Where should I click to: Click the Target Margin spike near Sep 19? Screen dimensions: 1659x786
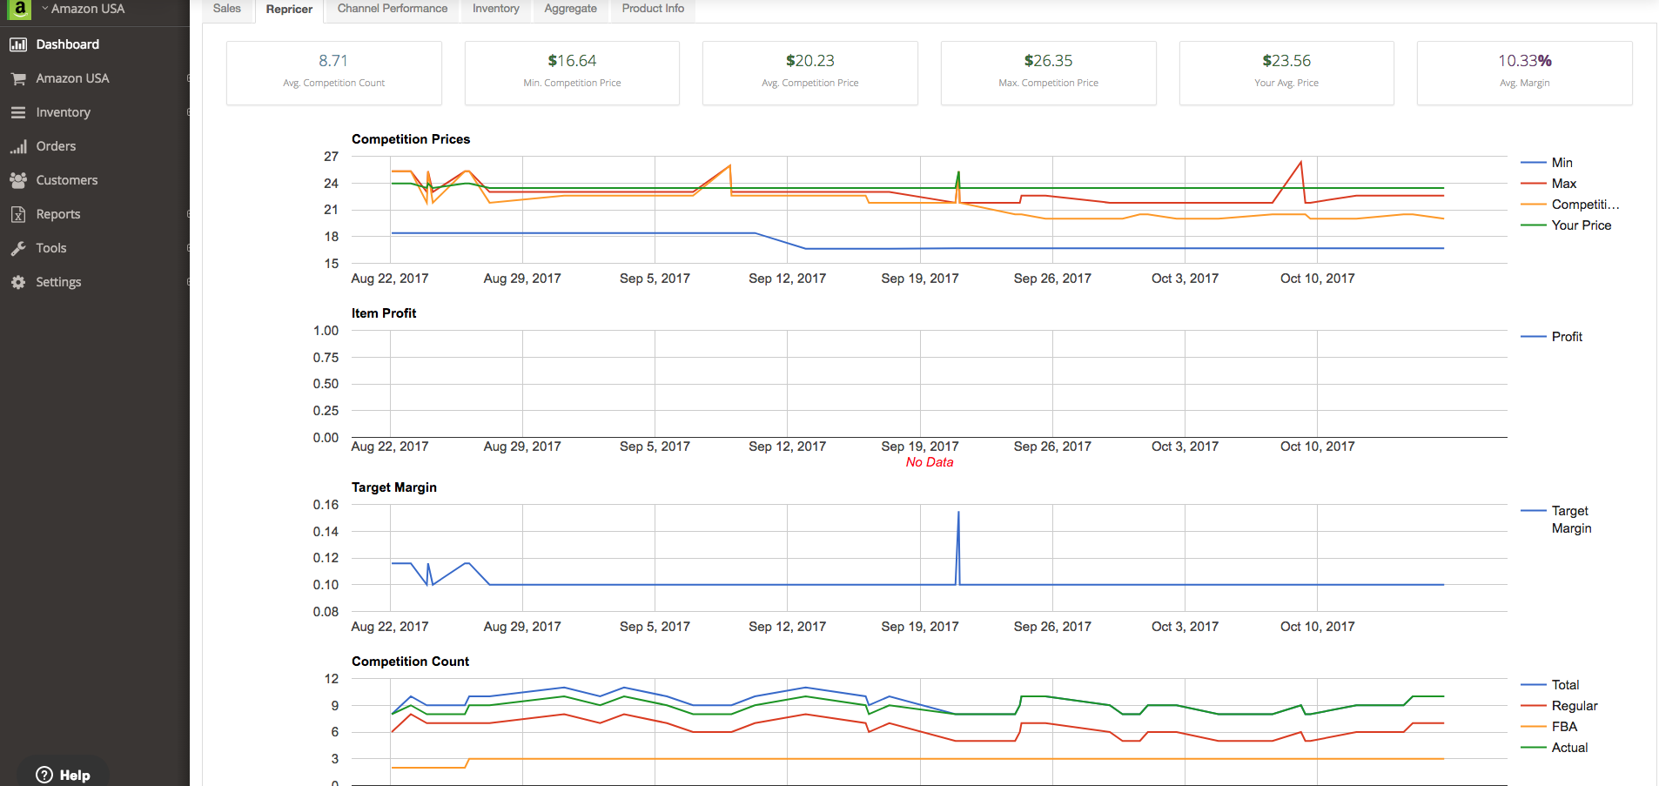click(x=958, y=513)
